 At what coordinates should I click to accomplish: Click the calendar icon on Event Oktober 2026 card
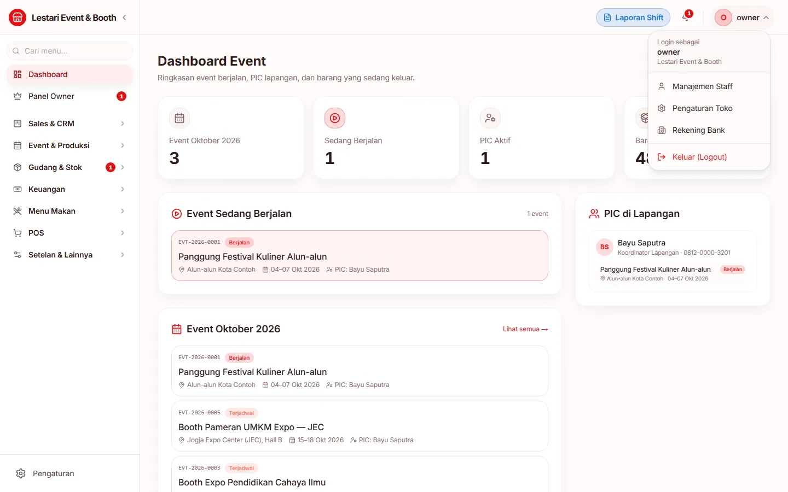tap(179, 118)
